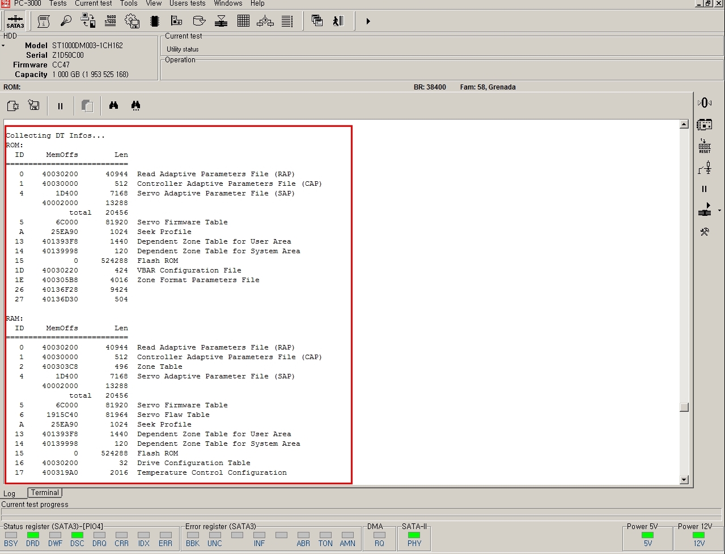725x554 pixels.
Task: Switch to the Terminal tab
Action: click(45, 493)
